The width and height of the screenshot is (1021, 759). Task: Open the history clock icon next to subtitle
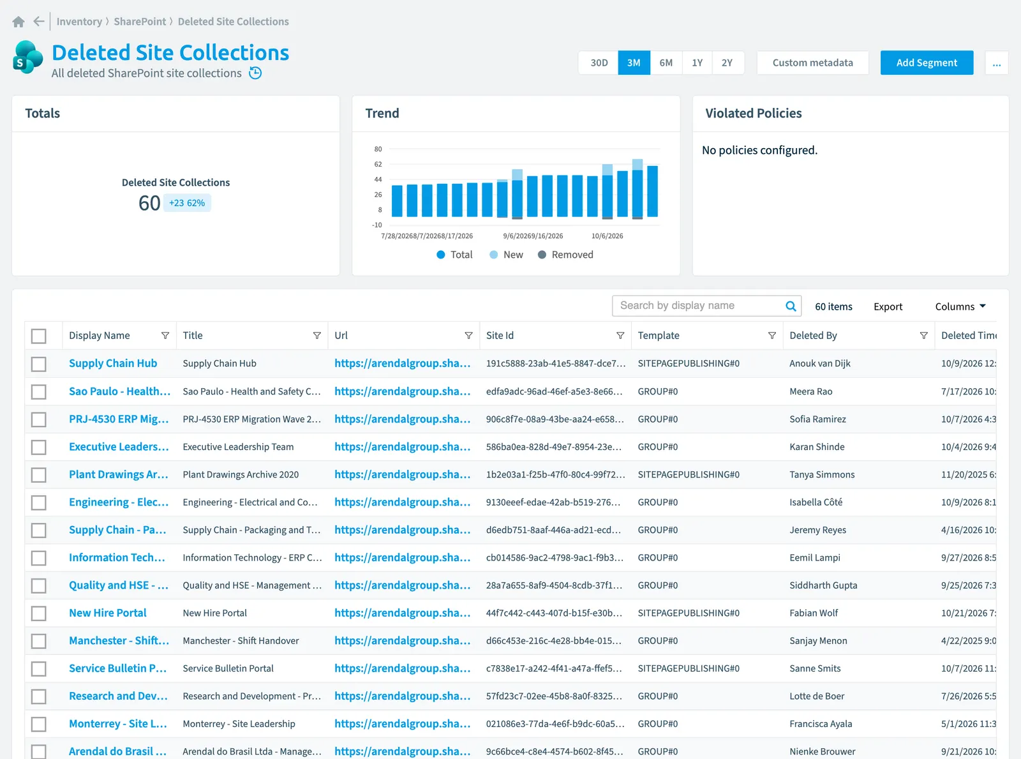(x=255, y=73)
